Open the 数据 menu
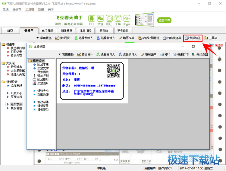 click(41, 10)
